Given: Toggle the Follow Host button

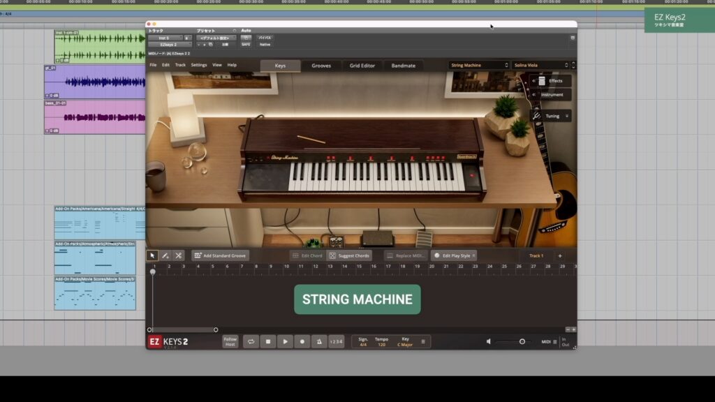Looking at the screenshot, I should point(230,342).
